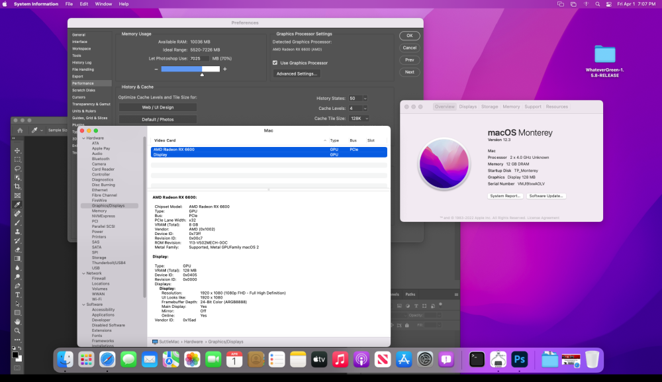
Task: Select the Path Selection tool
Action: pos(17,304)
